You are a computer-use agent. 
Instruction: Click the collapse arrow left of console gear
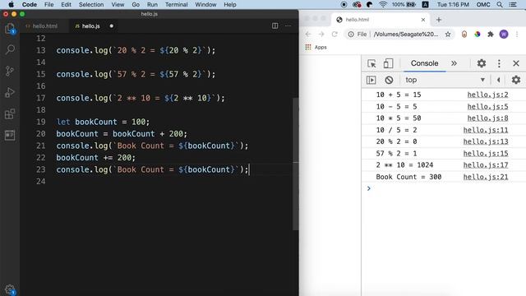tap(498, 80)
